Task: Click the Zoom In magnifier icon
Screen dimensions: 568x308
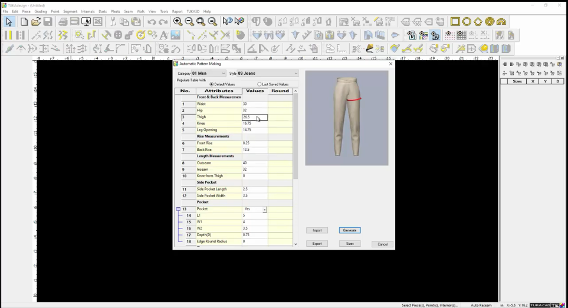Action: tap(178, 22)
